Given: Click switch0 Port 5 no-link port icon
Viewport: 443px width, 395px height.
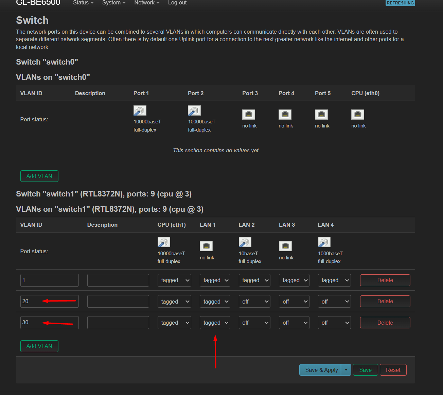Looking at the screenshot, I should tap(321, 115).
